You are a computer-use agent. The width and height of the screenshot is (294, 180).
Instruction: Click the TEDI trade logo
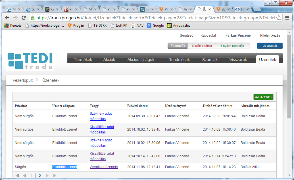30,61
